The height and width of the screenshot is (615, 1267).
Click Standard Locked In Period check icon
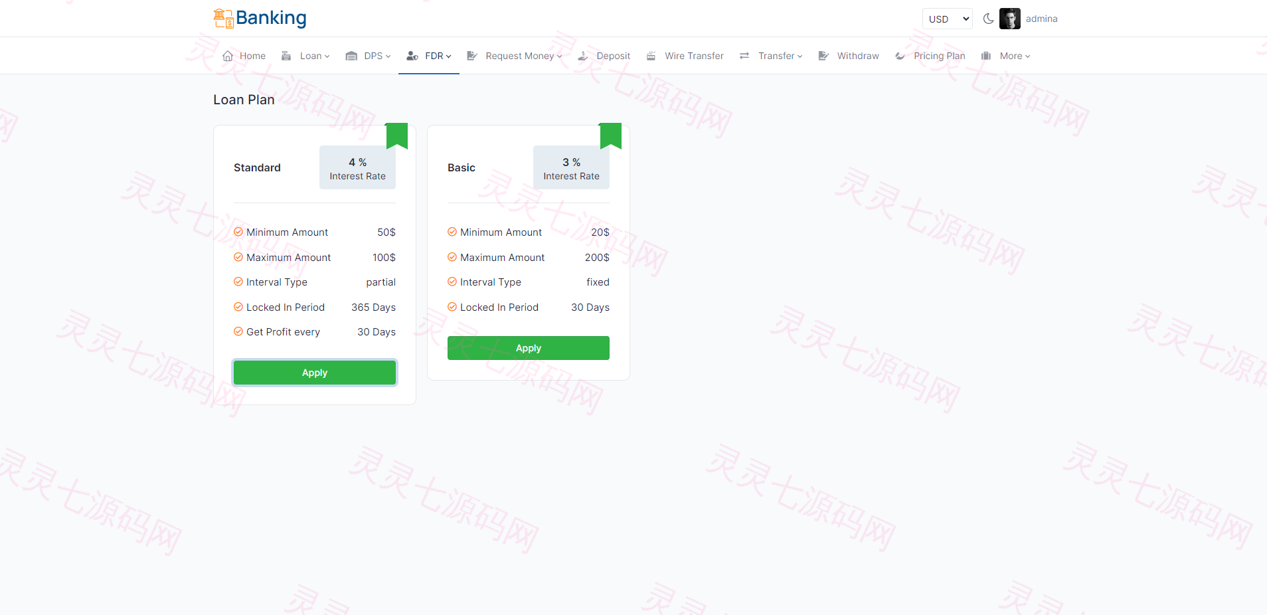238,307
